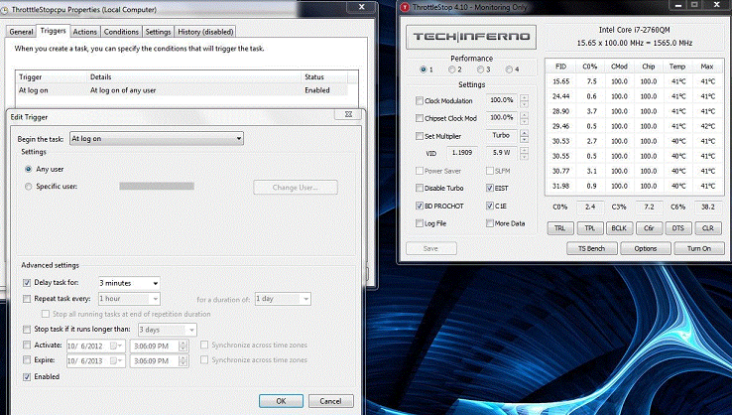The height and width of the screenshot is (415, 732).
Task: Switch to the Triggers tab
Action: point(53,31)
